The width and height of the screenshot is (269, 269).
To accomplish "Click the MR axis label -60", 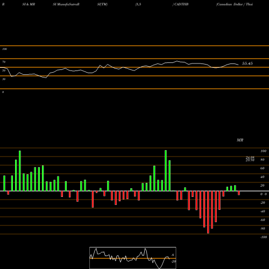I will coord(263,220).
